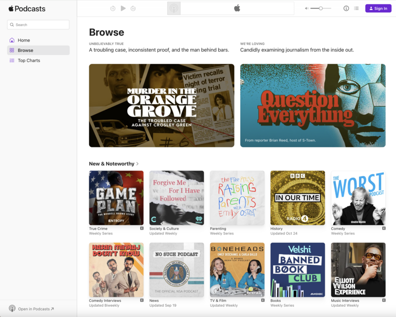Open Top Charts in the sidebar
The image size is (396, 317).
(x=39, y=60)
